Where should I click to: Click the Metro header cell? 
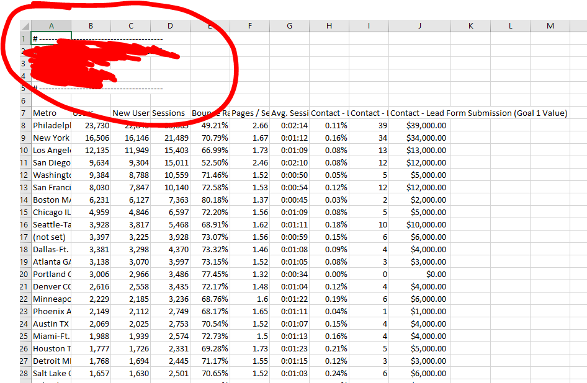51,113
